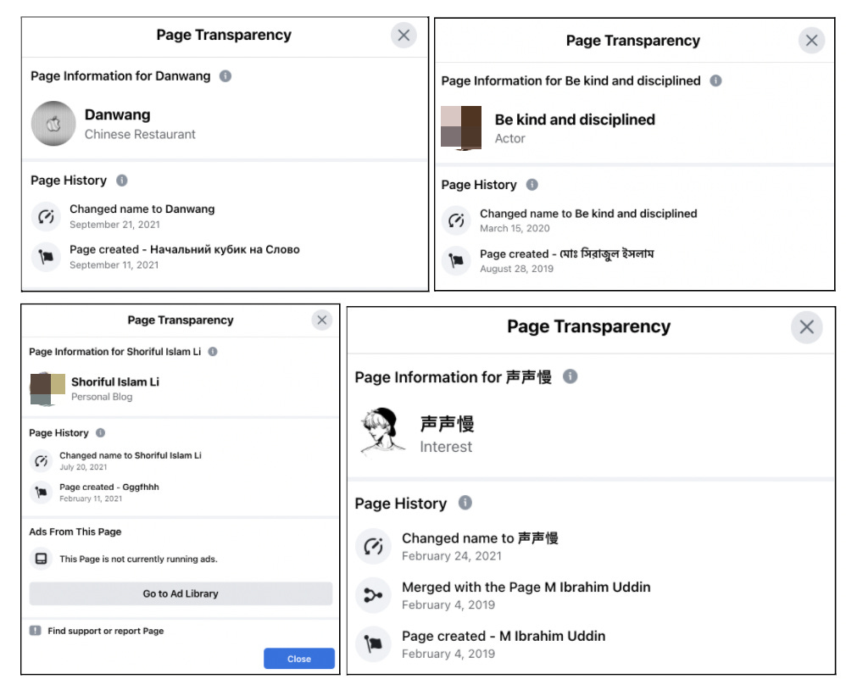The image size is (846, 685).
Task: Click info icon next to 声声慢 Page History
Action: (x=465, y=503)
